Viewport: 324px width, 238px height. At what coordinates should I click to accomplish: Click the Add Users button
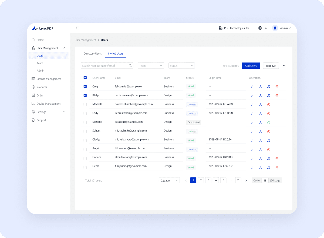(251, 66)
